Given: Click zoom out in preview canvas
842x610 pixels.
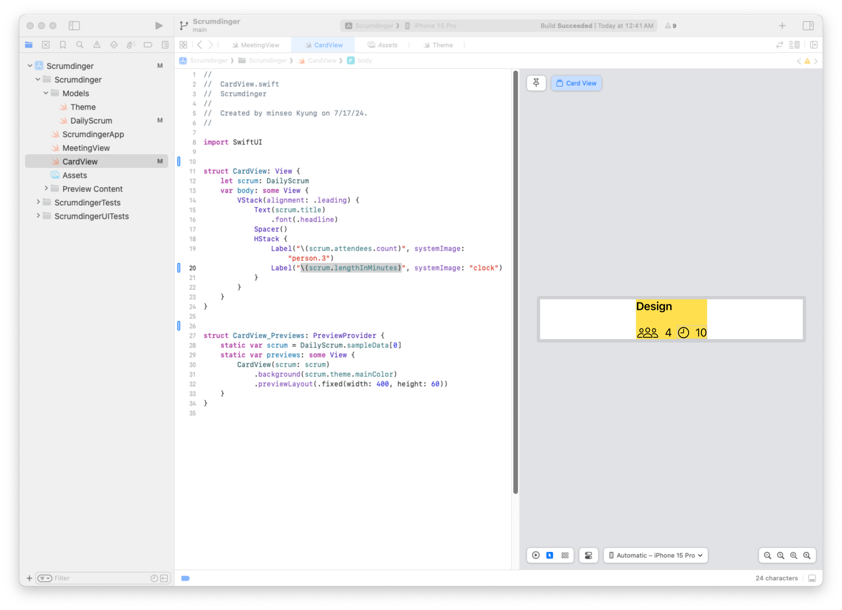Looking at the screenshot, I should pyautogui.click(x=767, y=555).
